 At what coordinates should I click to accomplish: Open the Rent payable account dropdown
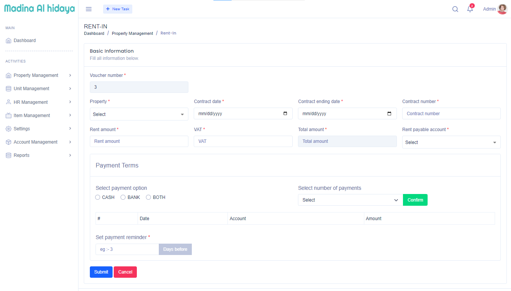point(451,142)
